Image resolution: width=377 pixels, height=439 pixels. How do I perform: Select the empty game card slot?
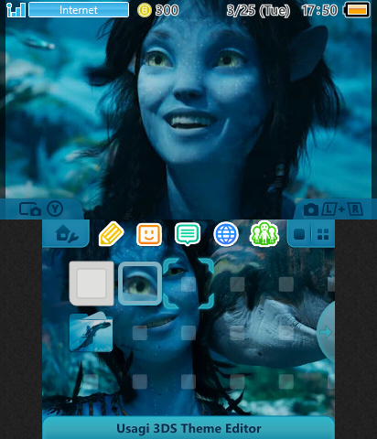(92, 284)
